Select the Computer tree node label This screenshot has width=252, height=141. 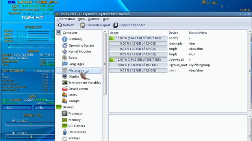(x=70, y=33)
